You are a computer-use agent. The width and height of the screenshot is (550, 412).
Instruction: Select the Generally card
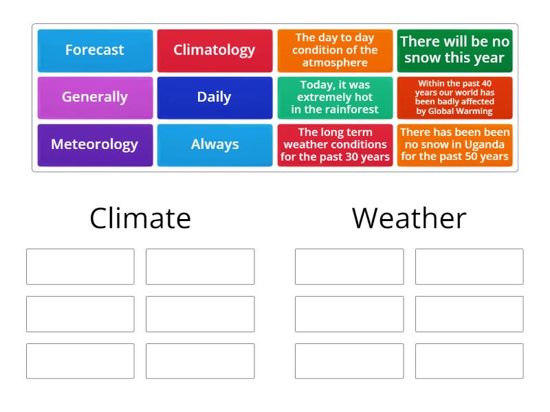[x=94, y=97]
